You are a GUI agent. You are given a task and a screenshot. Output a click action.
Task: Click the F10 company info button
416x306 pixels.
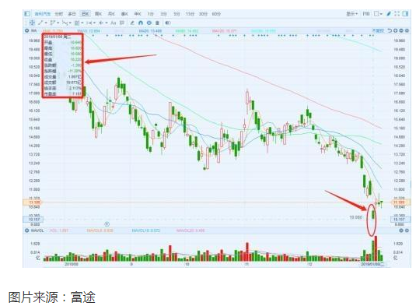366,13
